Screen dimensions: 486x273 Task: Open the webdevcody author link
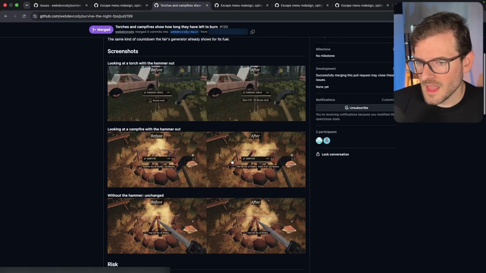125,32
